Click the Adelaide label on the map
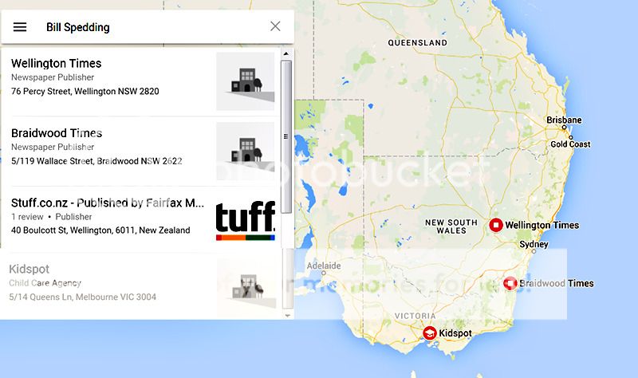The height and width of the screenshot is (378, 638). pyautogui.click(x=325, y=266)
